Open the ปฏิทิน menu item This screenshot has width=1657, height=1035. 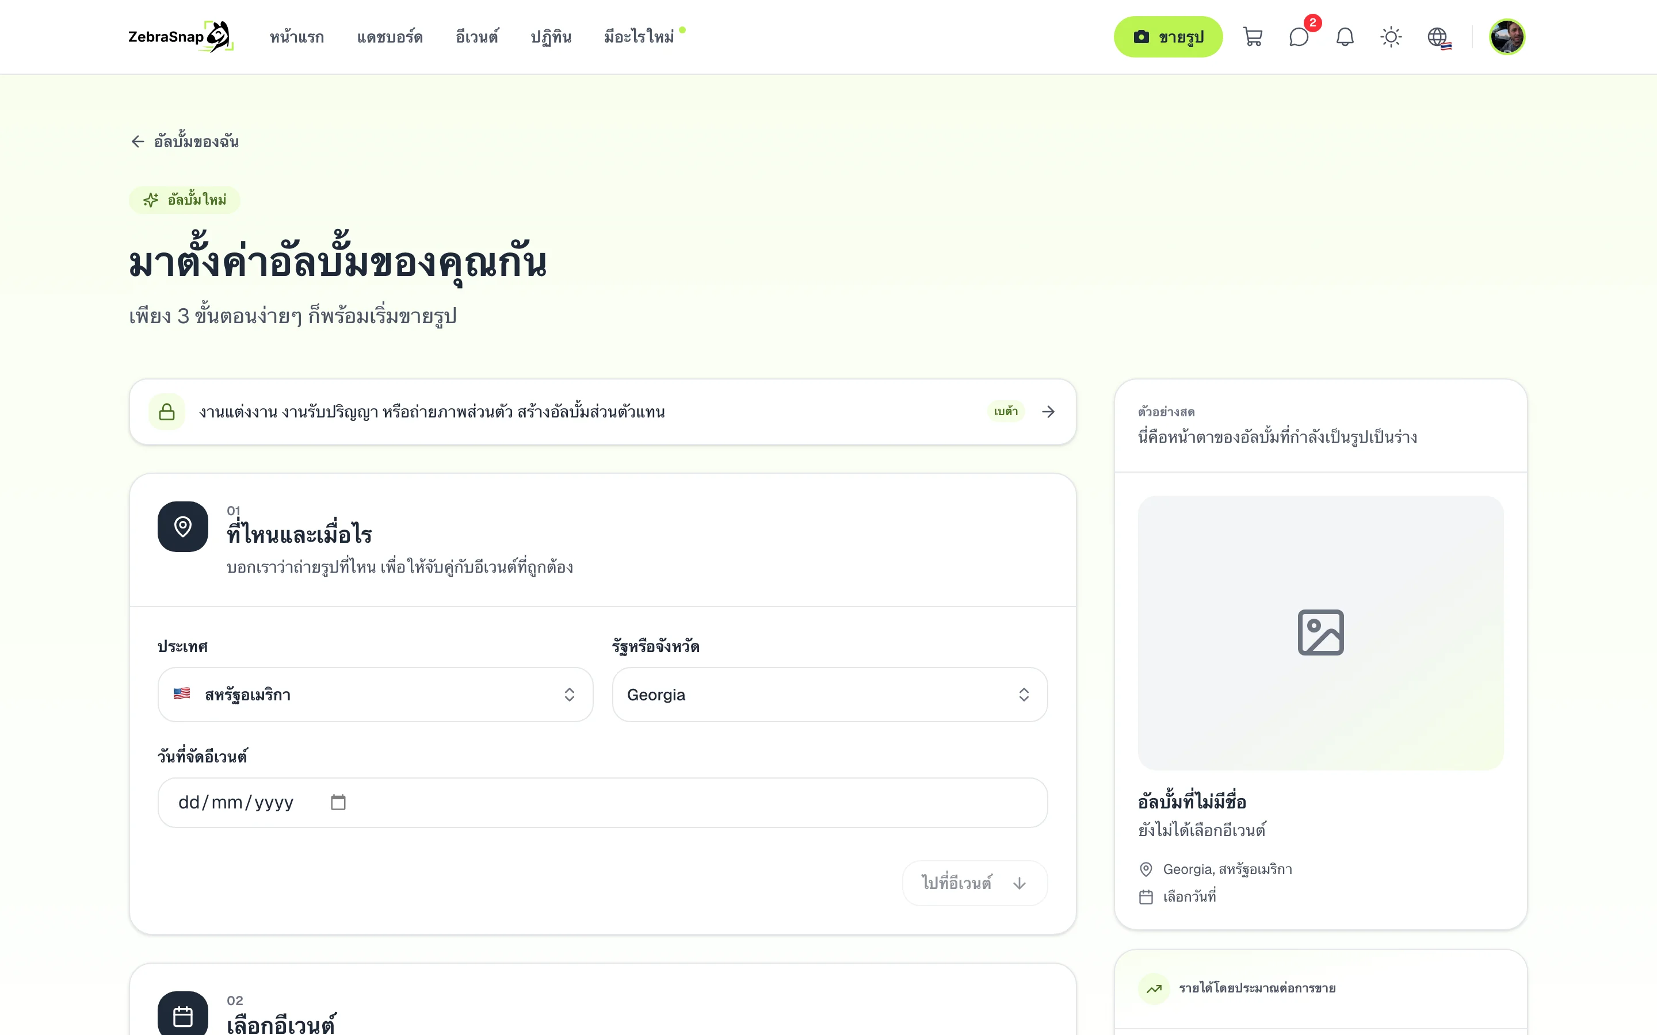point(551,37)
